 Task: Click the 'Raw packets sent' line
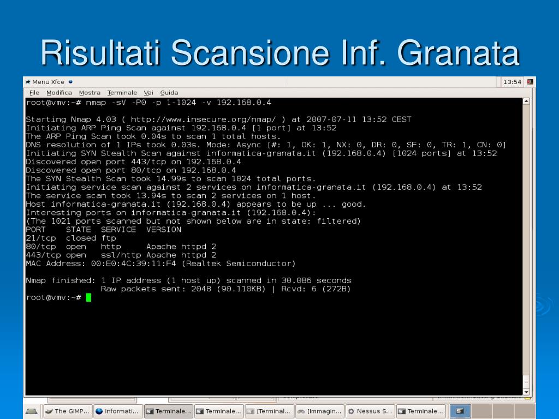(226, 289)
